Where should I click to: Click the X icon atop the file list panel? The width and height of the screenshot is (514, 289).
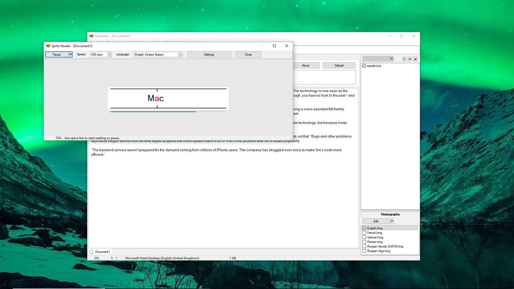tap(415, 59)
